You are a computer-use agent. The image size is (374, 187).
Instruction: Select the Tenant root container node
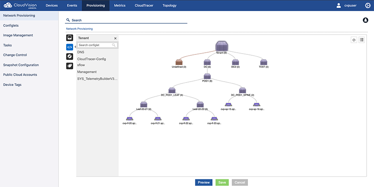pos(222,46)
